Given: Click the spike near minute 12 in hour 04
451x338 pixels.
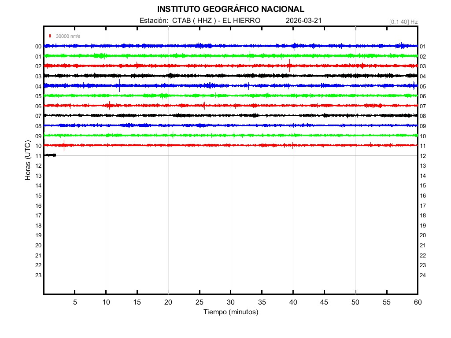Looking at the screenshot, I should (119, 85).
